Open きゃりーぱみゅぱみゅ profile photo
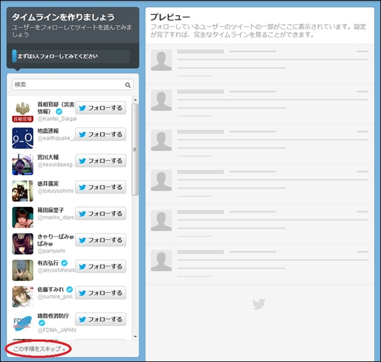Viewport: 381px width, 362px height. click(23, 244)
